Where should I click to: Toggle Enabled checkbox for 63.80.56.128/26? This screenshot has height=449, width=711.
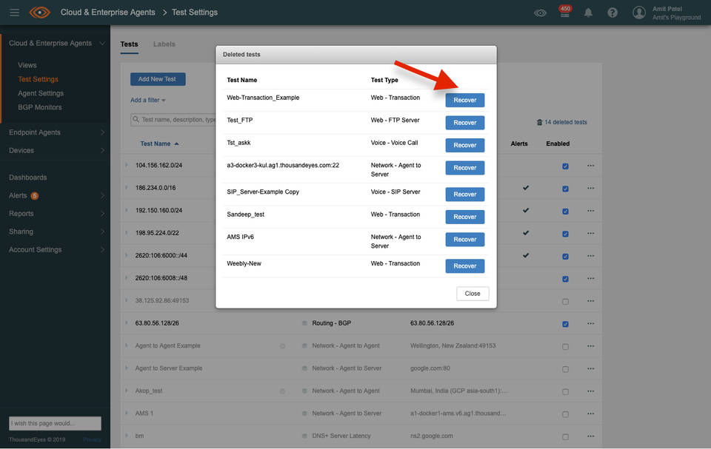pyautogui.click(x=565, y=324)
